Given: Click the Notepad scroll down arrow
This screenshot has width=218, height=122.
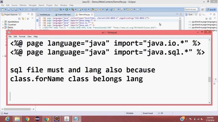Looking at the screenshot, I should point(209,102).
